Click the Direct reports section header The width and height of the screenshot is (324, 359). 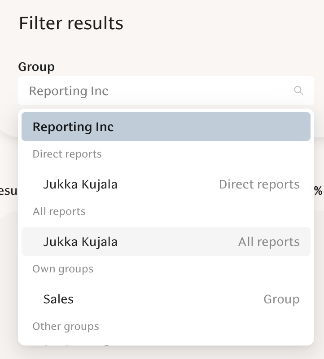point(67,154)
